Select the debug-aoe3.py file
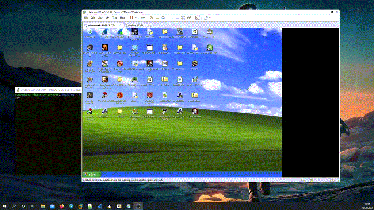 (x=195, y=49)
